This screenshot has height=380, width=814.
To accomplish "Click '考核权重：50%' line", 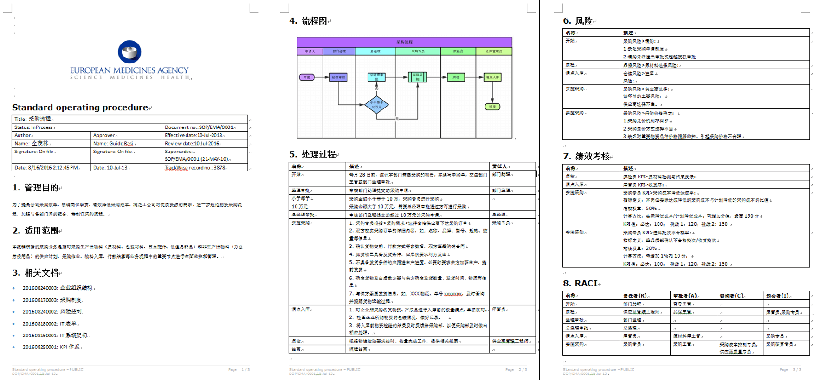I will click(640, 209).
